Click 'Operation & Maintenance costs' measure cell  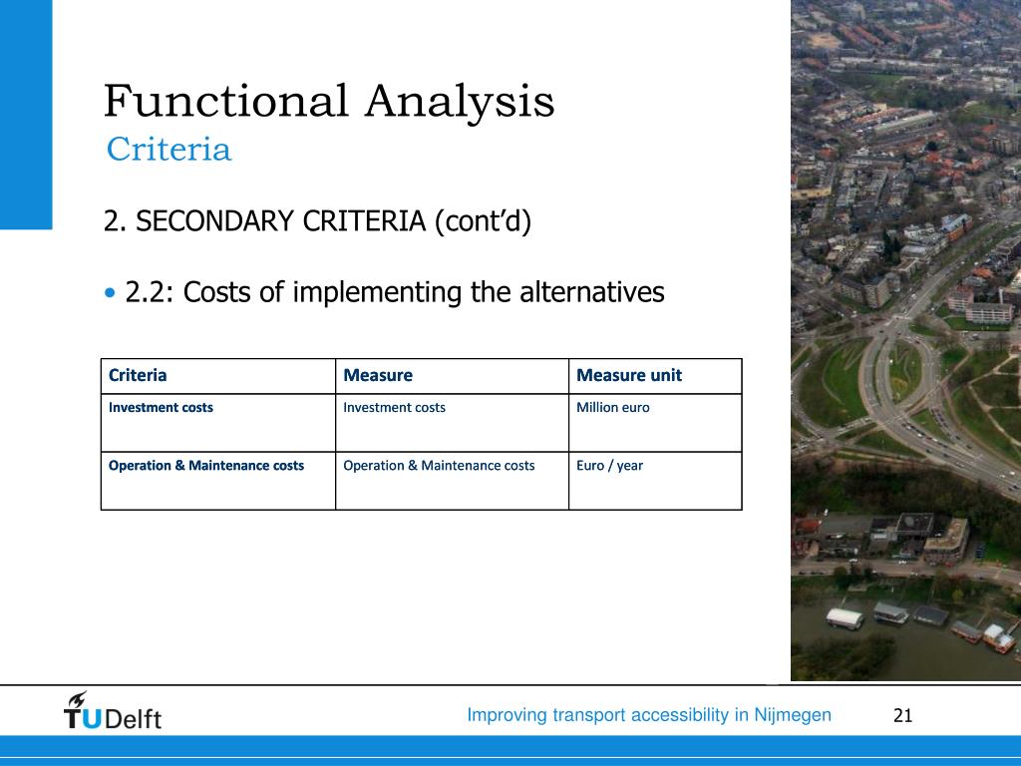click(452, 481)
